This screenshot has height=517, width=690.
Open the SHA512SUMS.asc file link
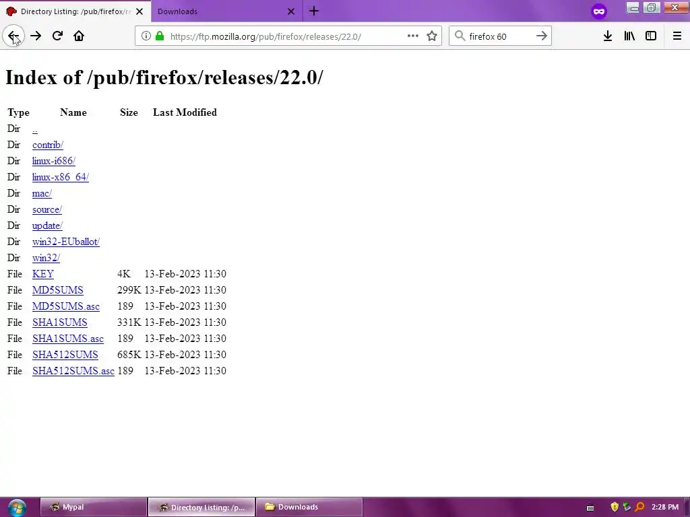pyautogui.click(x=73, y=371)
